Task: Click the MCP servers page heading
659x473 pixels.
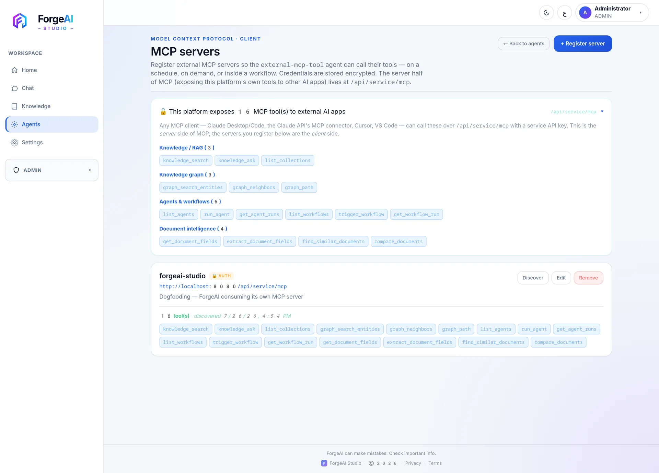Action: click(185, 51)
